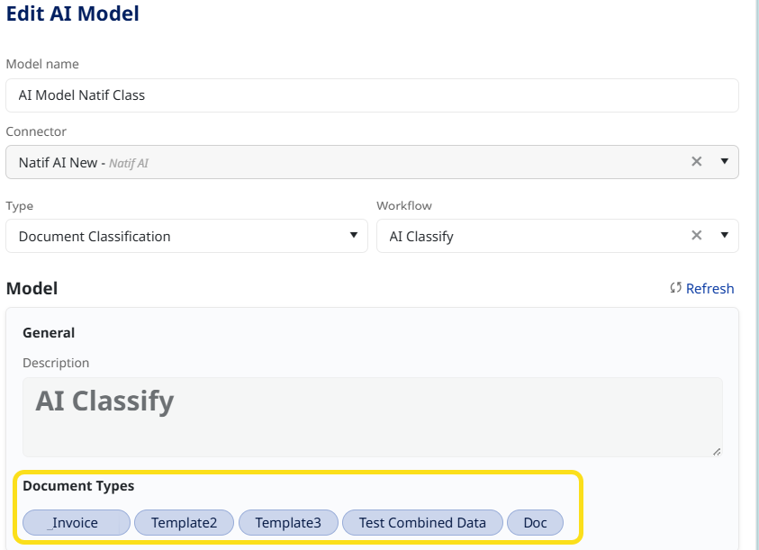Viewport: 759px width, 550px height.
Task: Expand the Connector dropdown arrow
Action: click(724, 162)
